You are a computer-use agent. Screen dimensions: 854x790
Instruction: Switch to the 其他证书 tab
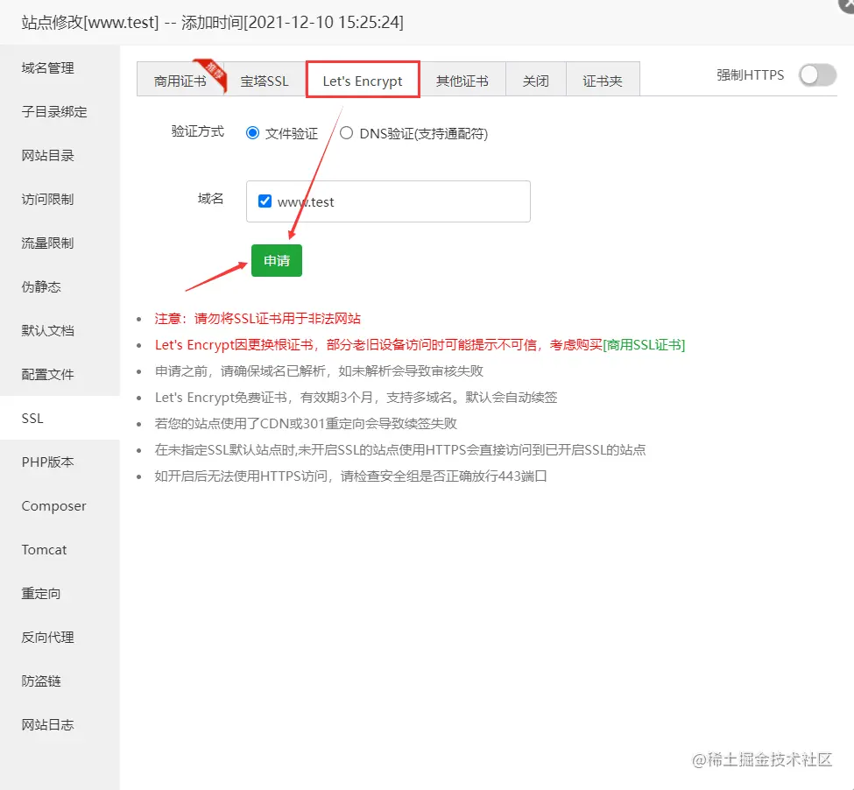pyautogui.click(x=462, y=81)
